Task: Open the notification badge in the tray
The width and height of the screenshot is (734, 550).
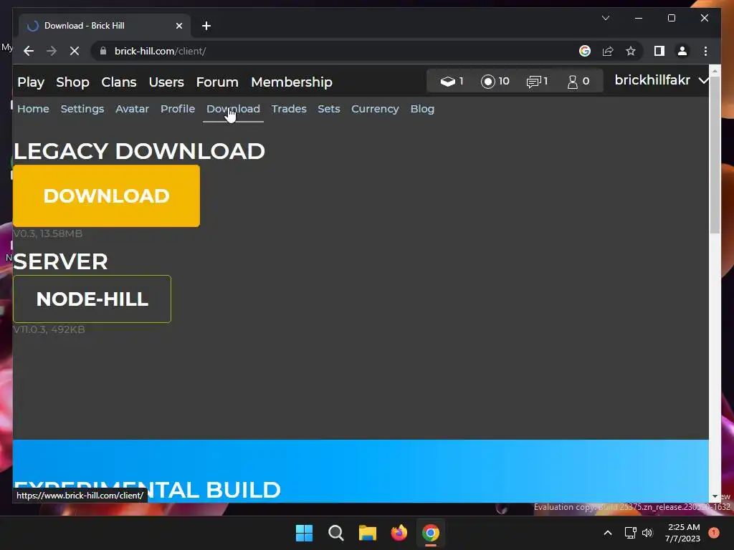Action: (x=714, y=533)
